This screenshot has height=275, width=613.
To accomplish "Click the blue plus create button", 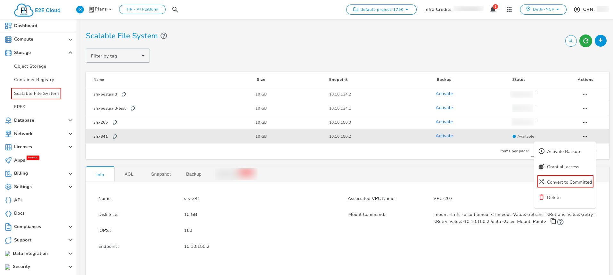I will point(601,41).
